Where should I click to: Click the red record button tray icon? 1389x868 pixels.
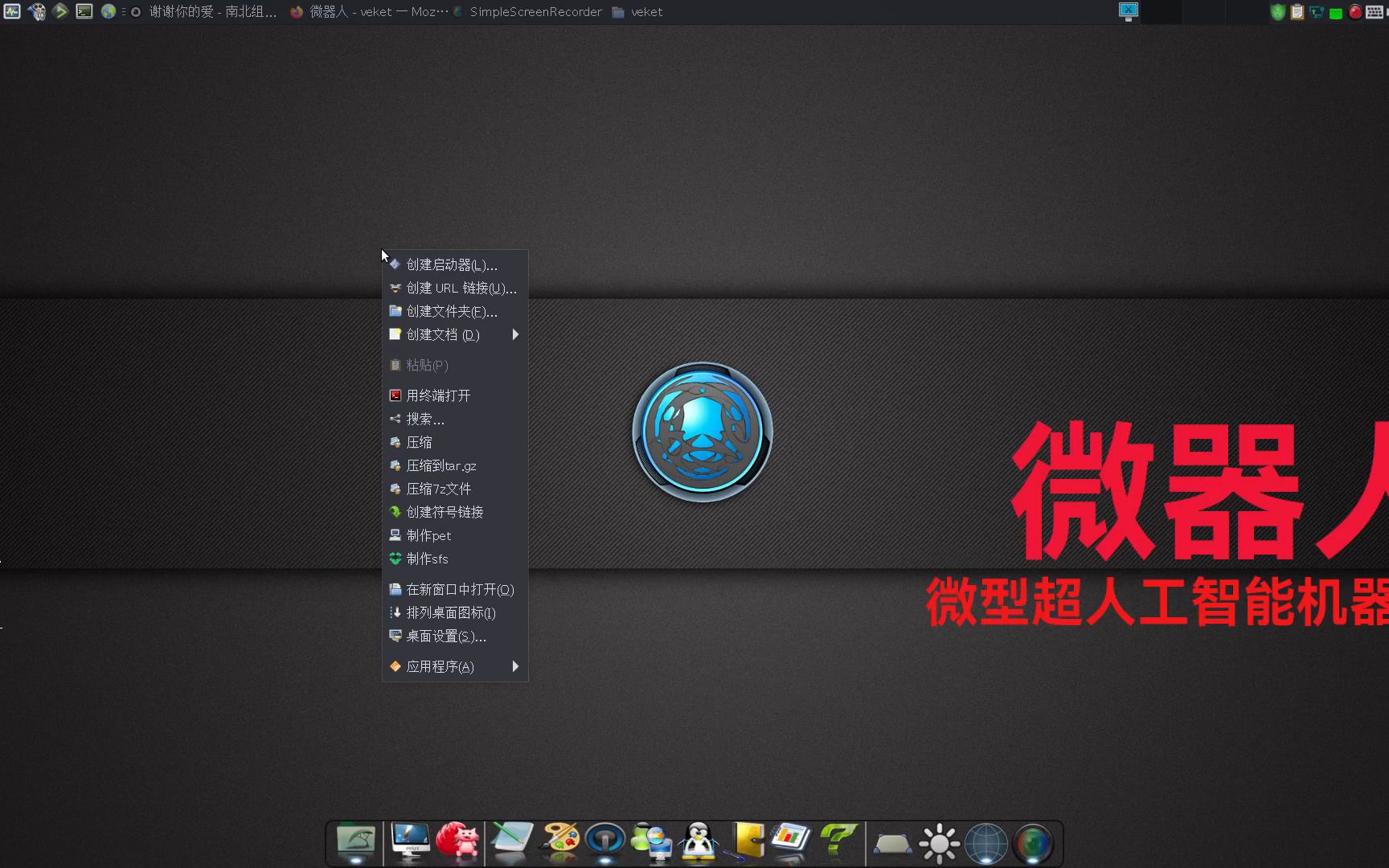(x=1355, y=12)
